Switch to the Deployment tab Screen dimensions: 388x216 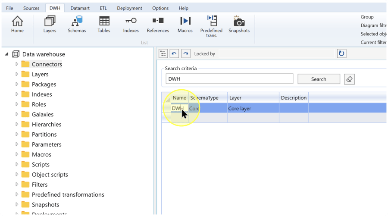pos(129,8)
